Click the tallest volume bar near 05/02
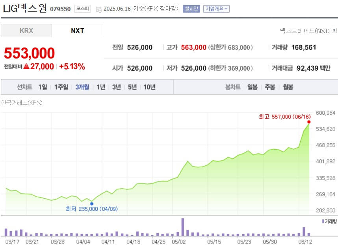338x247 pixels. point(183,227)
